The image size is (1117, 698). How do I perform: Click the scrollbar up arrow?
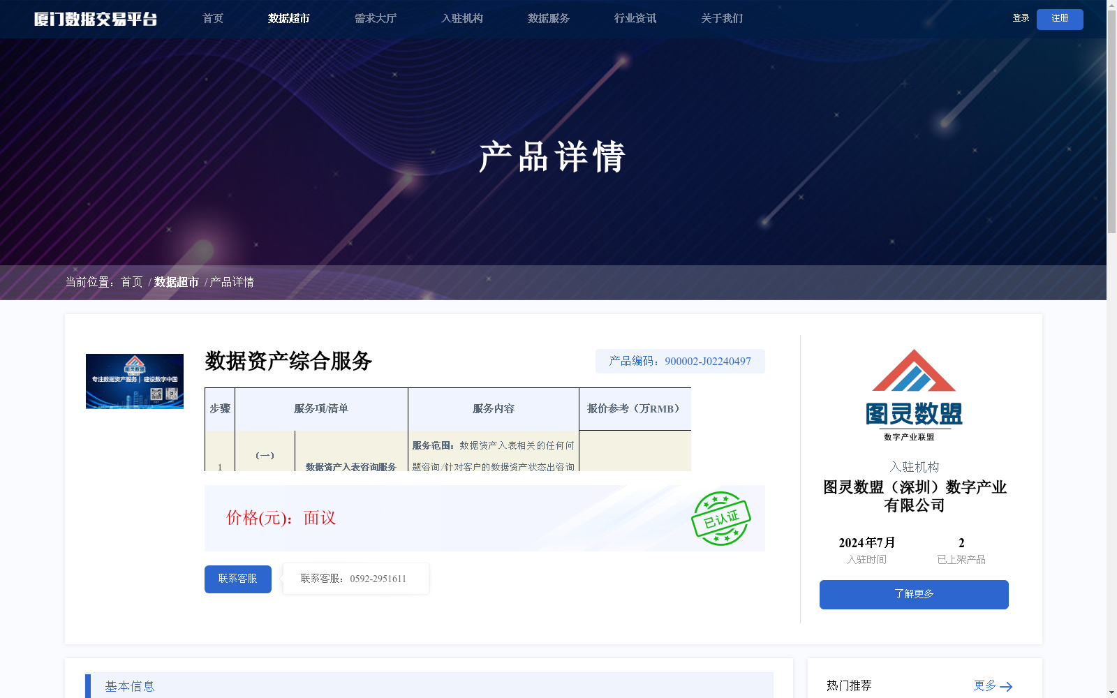point(1111,5)
